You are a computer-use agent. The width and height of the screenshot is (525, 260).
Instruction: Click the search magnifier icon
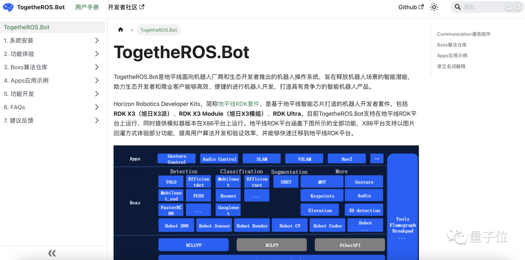(458, 7)
